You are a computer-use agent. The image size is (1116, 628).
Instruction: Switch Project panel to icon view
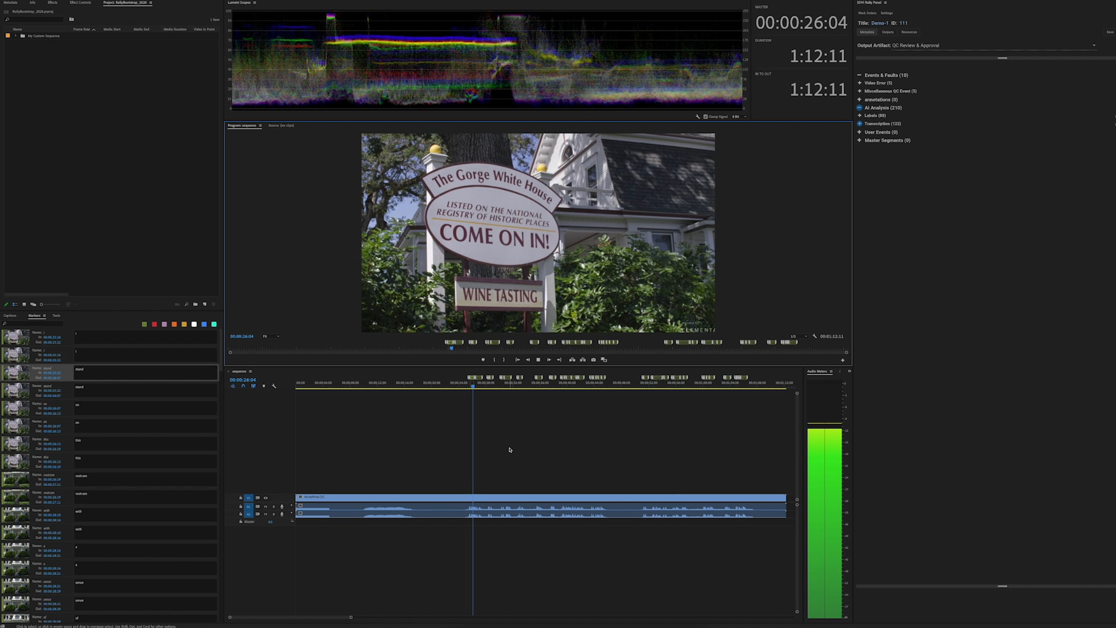(24, 304)
